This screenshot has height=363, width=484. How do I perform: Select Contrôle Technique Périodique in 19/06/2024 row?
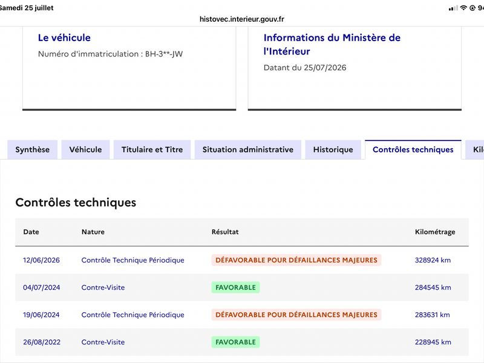[x=132, y=315]
